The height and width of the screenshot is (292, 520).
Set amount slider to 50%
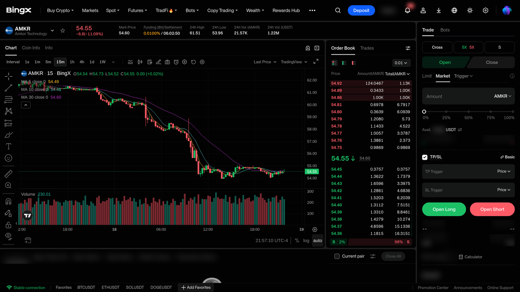468,112
